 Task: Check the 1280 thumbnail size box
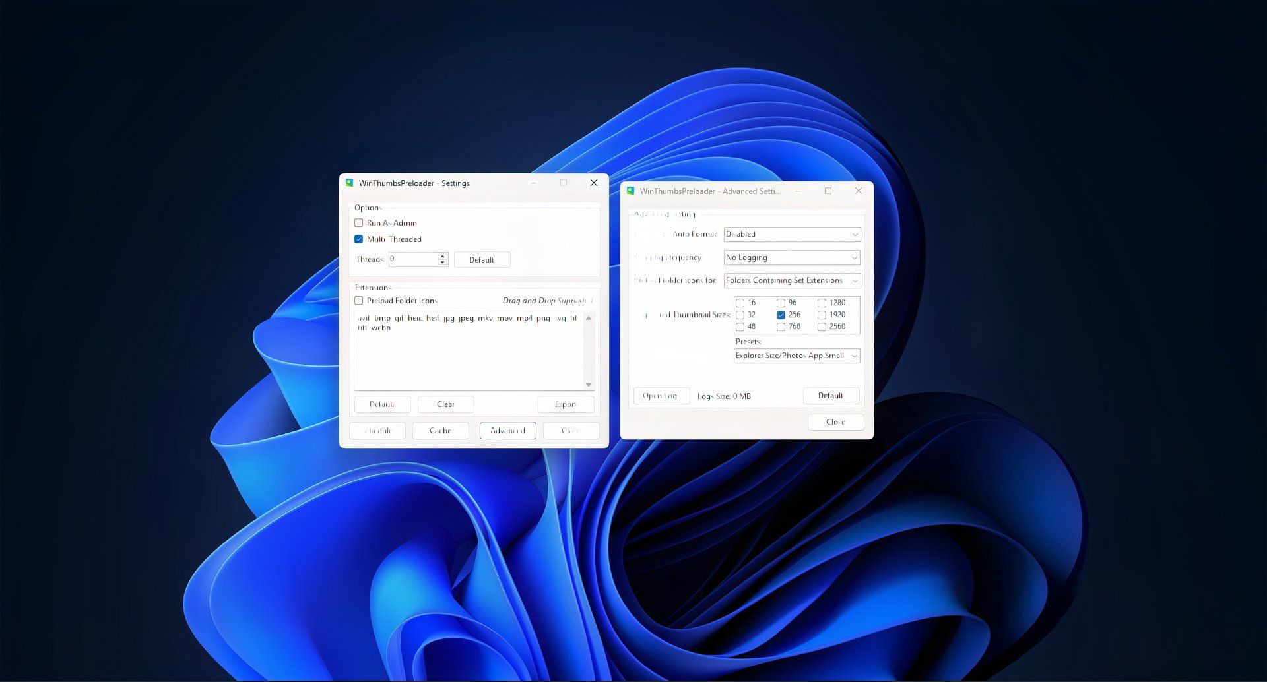tap(822, 303)
